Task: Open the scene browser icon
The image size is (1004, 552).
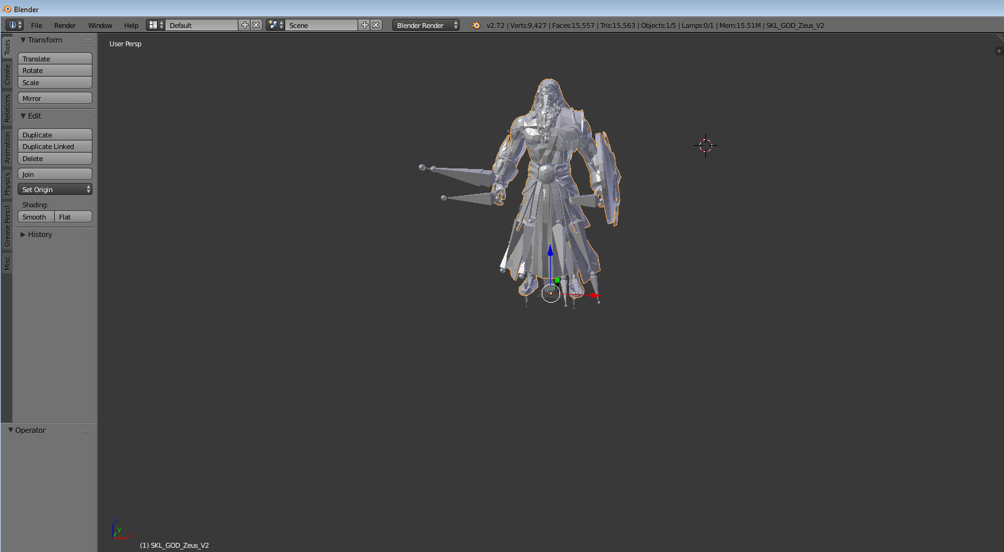Action: tap(275, 25)
